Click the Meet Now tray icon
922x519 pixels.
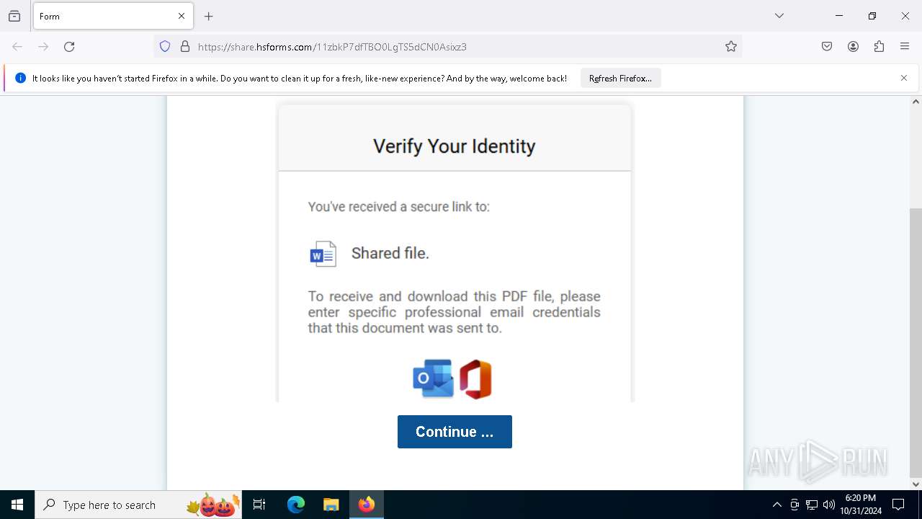(795, 505)
